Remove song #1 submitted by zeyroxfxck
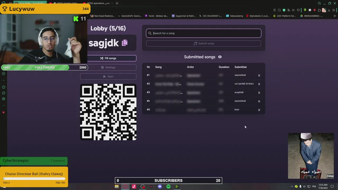 (x=259, y=75)
